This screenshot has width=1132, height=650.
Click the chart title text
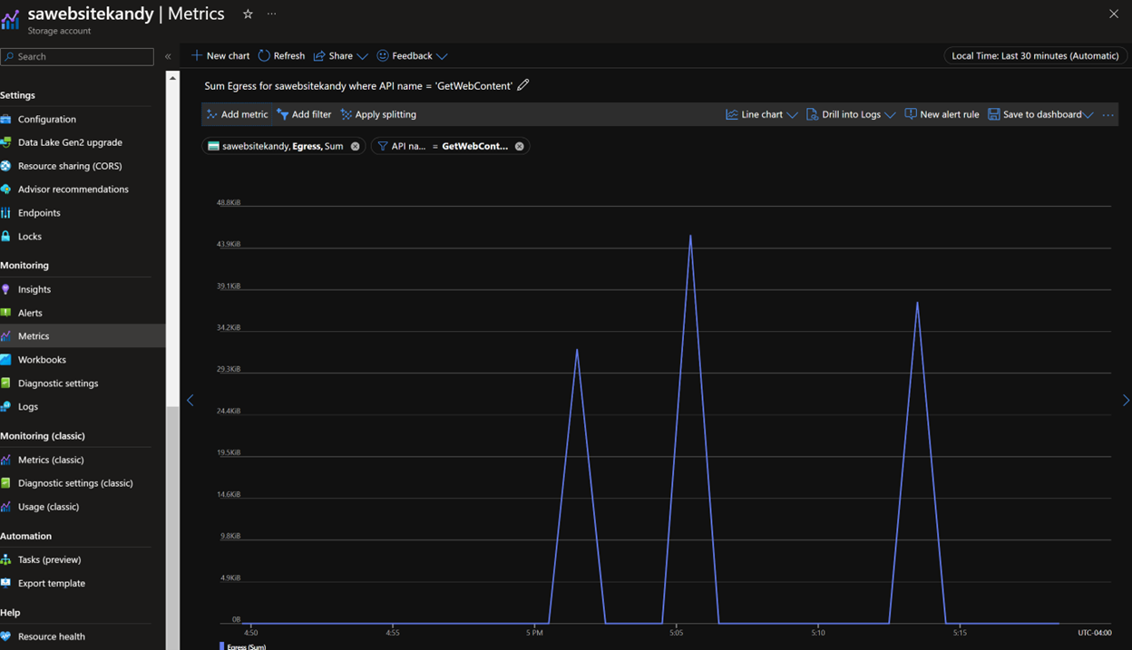[x=358, y=85]
